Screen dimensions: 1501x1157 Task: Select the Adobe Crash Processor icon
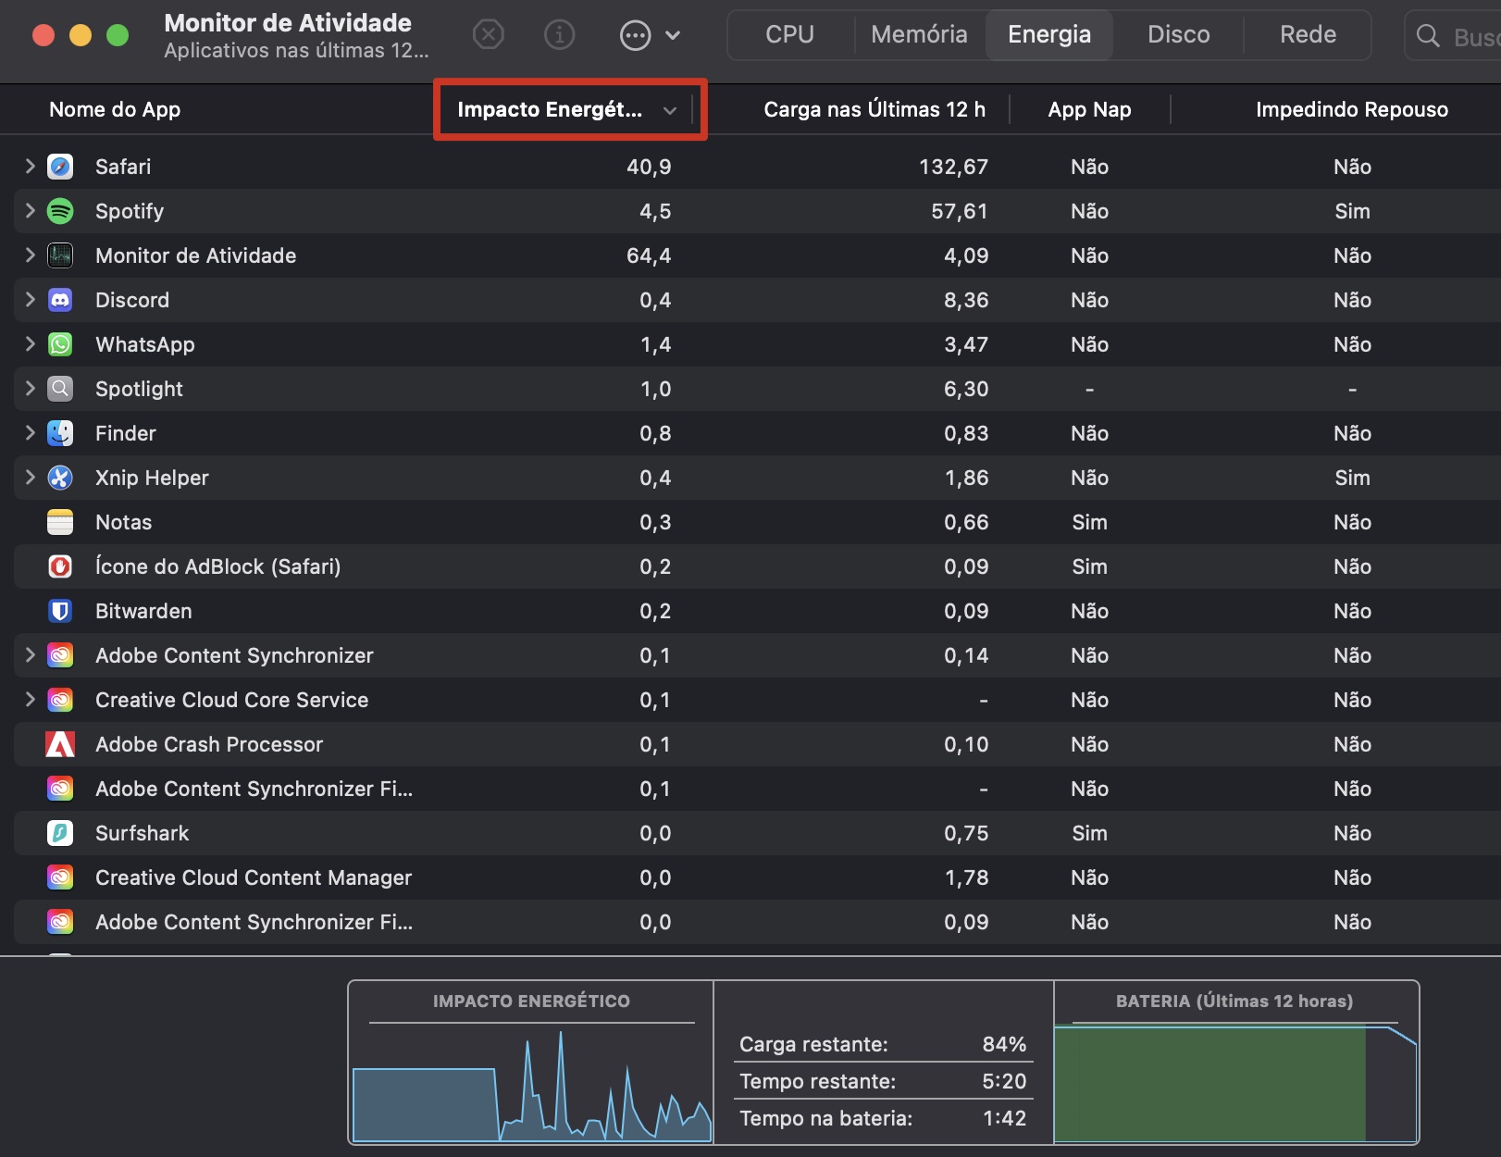click(x=60, y=744)
